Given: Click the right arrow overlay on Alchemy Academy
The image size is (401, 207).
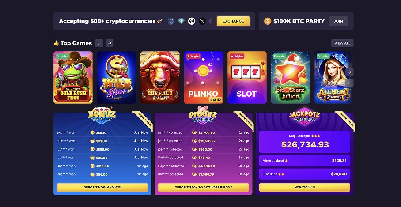Looking at the screenshot, I should (x=349, y=72).
